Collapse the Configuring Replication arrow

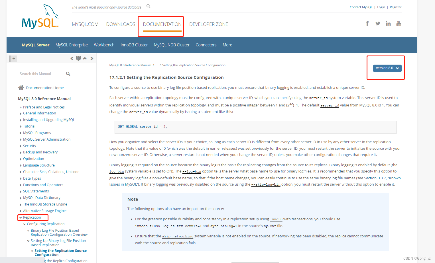[25, 224]
